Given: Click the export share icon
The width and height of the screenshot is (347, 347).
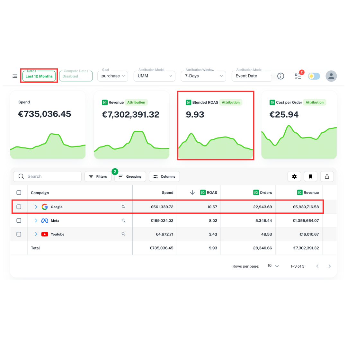Looking at the screenshot, I should pyautogui.click(x=327, y=176).
